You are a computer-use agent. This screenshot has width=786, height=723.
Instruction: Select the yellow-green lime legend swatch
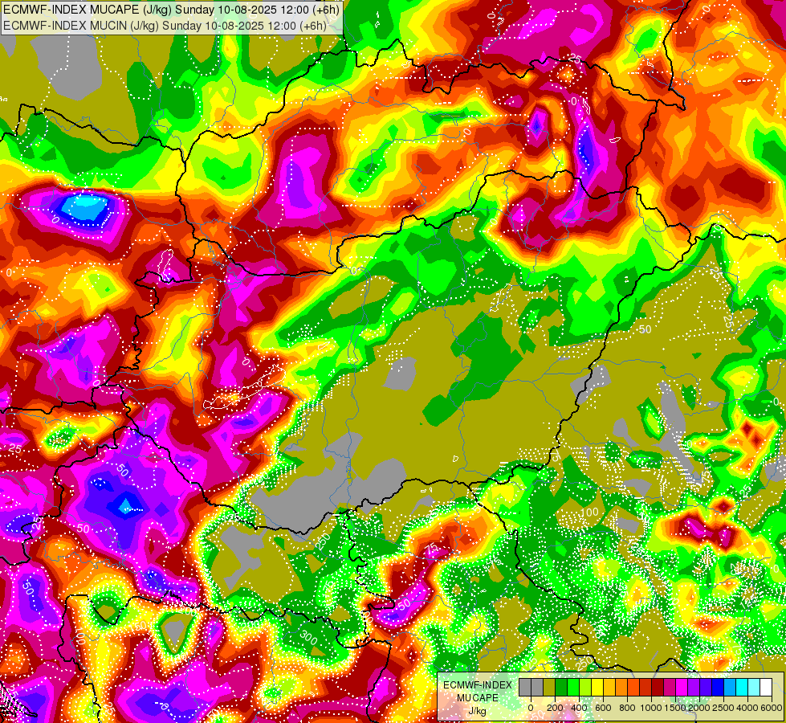585,687
